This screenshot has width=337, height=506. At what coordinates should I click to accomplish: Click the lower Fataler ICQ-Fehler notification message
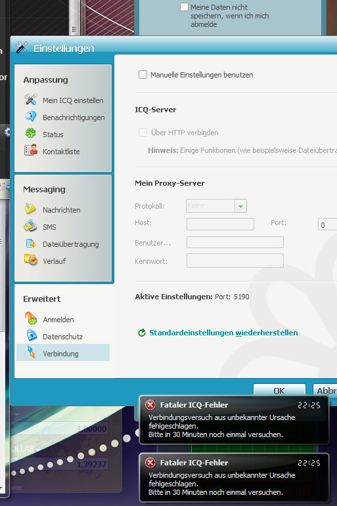[234, 478]
